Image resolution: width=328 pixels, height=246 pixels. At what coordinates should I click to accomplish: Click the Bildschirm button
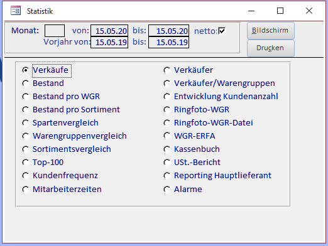coord(271,31)
